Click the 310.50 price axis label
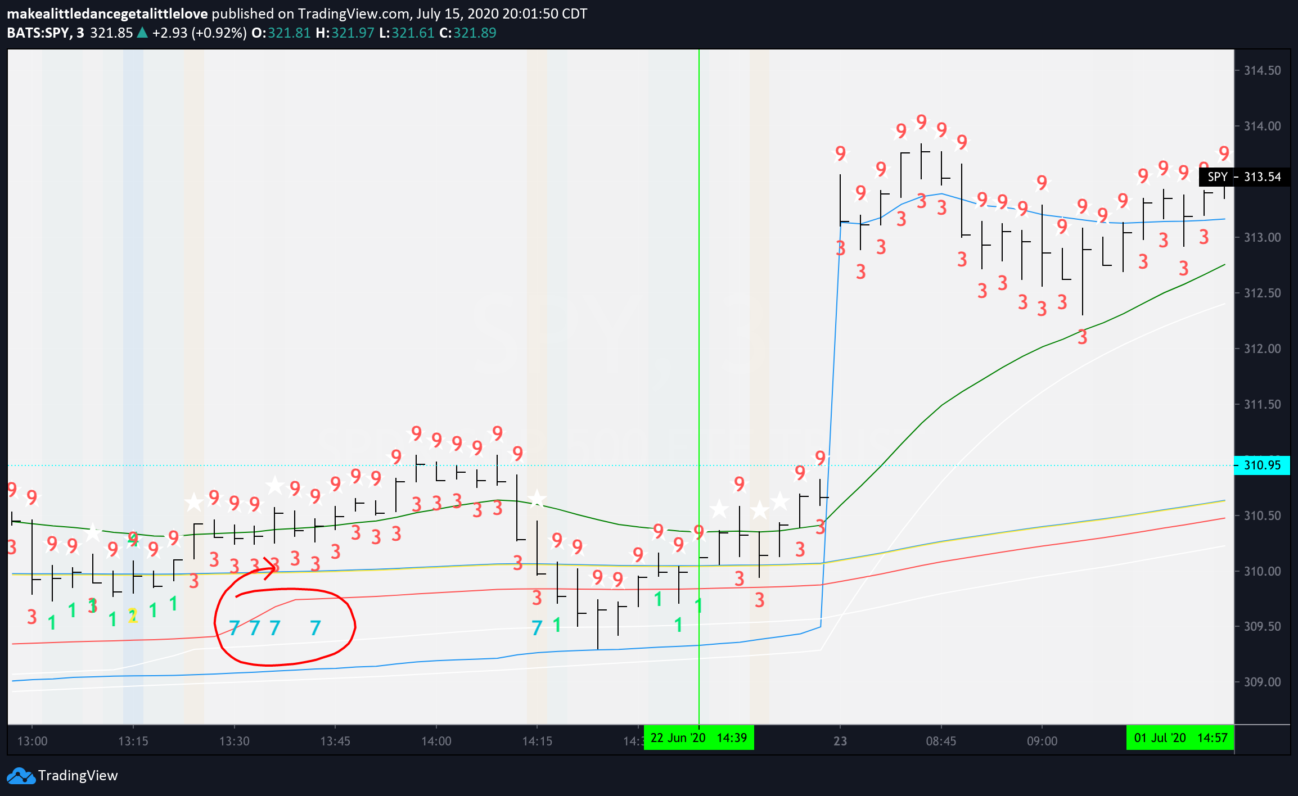Image resolution: width=1298 pixels, height=796 pixels. click(1262, 515)
